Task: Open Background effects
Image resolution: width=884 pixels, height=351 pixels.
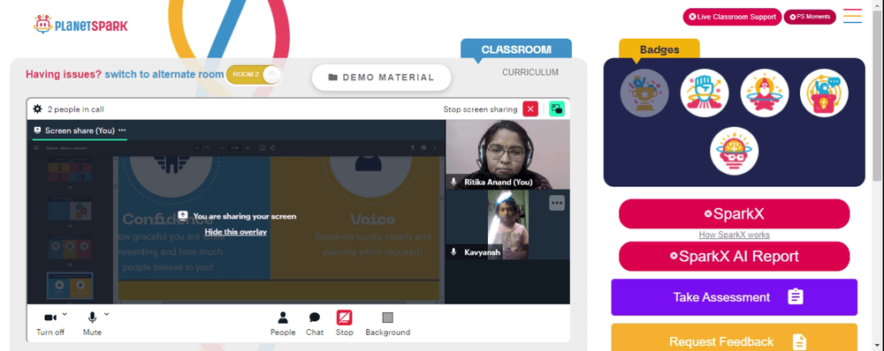Action: coord(388,324)
